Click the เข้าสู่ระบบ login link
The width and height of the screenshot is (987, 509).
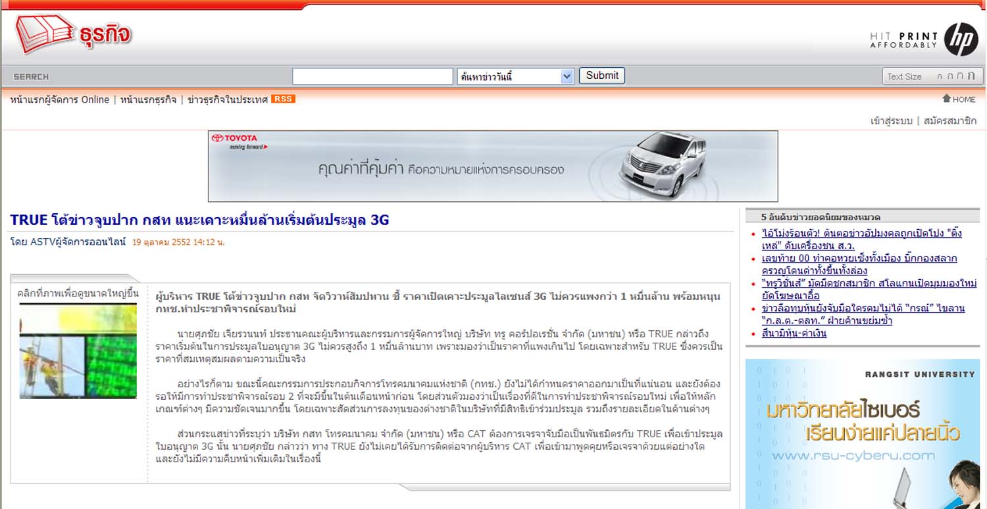891,121
